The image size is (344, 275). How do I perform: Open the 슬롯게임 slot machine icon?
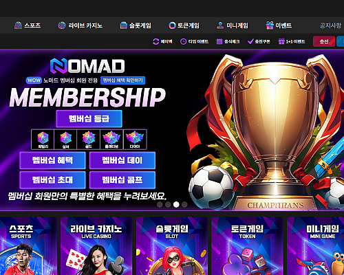(x=123, y=25)
